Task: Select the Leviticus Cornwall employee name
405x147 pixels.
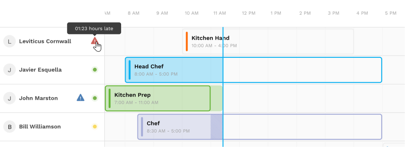Action: (45, 41)
